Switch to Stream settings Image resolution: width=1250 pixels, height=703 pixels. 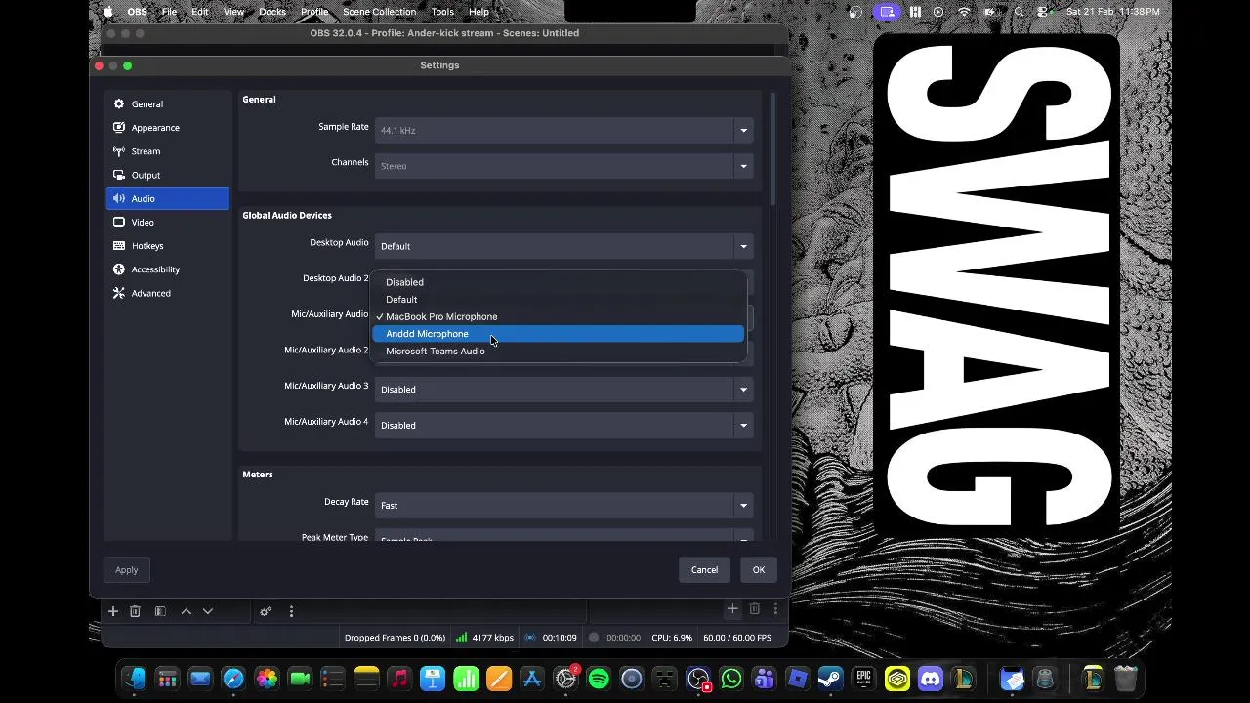point(167,151)
